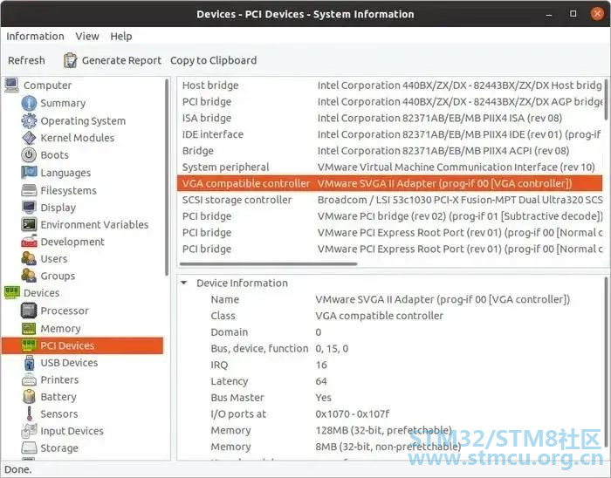This screenshot has width=611, height=478.
Task: Click Generate Report label
Action: coord(121,60)
